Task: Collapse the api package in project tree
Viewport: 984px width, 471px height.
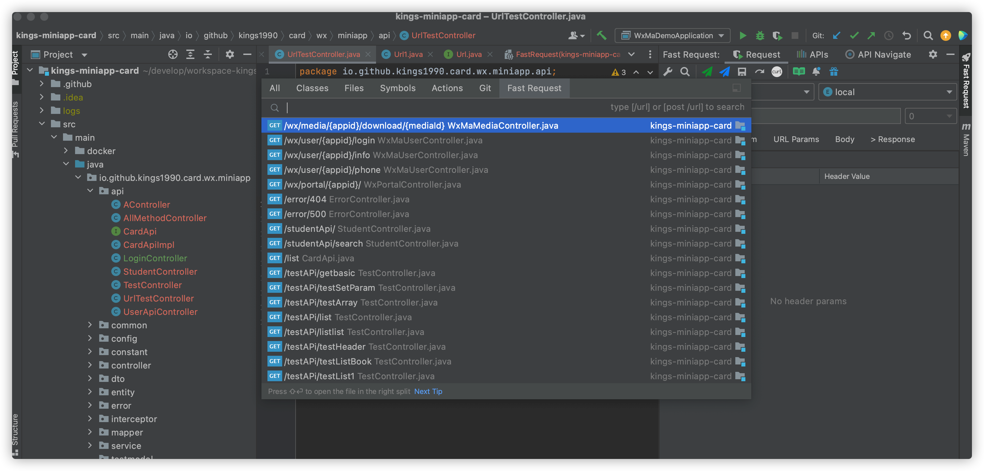Action: pyautogui.click(x=90, y=191)
